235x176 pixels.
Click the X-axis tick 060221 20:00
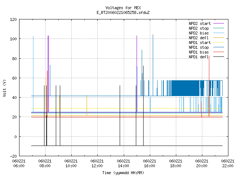pos(202,164)
